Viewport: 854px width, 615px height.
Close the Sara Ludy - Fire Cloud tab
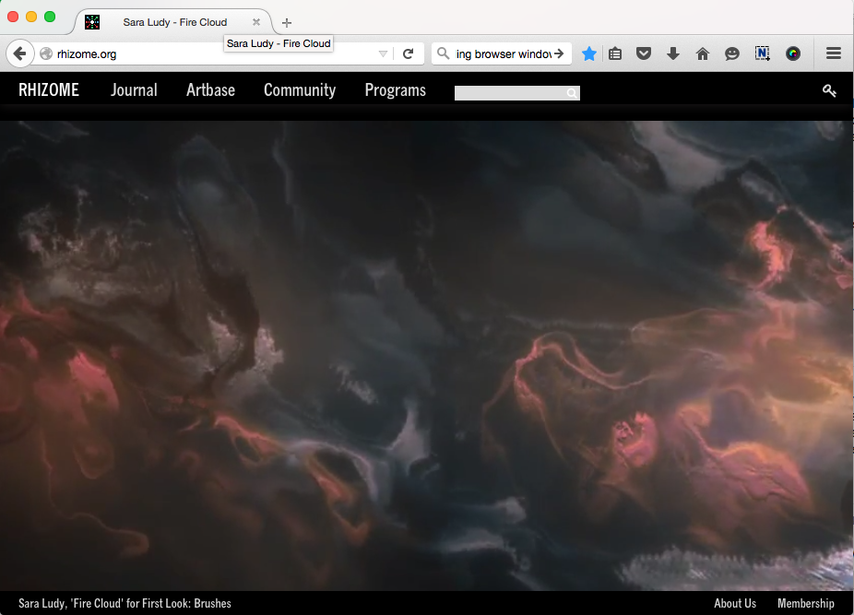[x=256, y=22]
